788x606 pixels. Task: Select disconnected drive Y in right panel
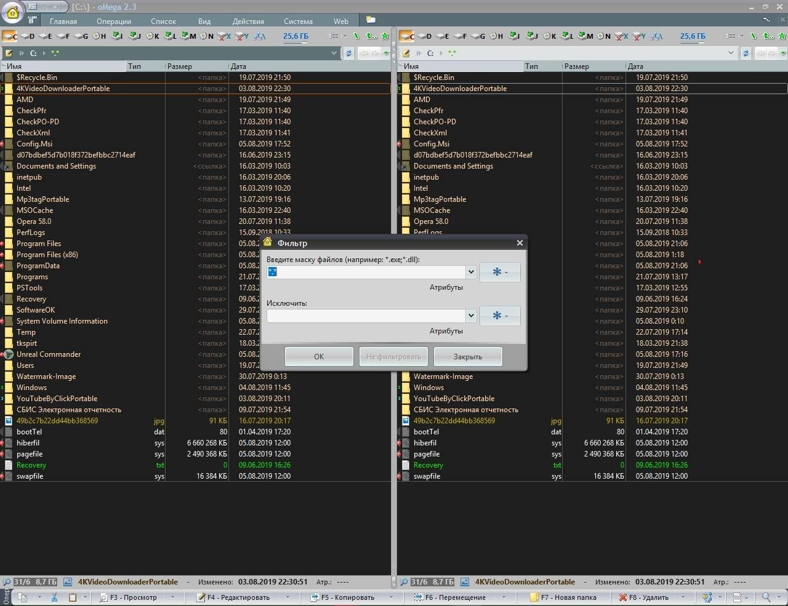coord(639,36)
